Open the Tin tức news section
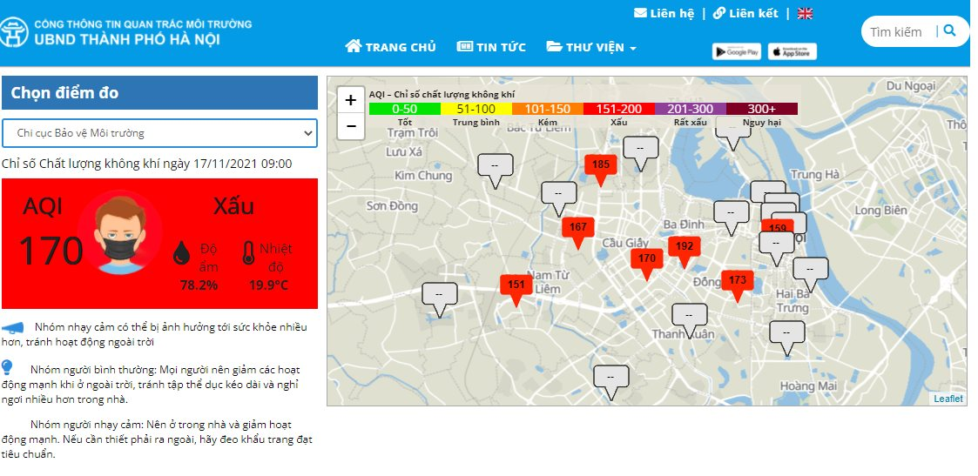Image resolution: width=978 pixels, height=476 pixels. coord(491,47)
